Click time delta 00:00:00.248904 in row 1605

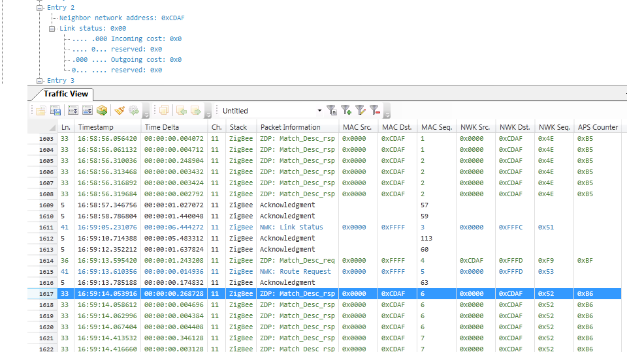[x=174, y=161]
